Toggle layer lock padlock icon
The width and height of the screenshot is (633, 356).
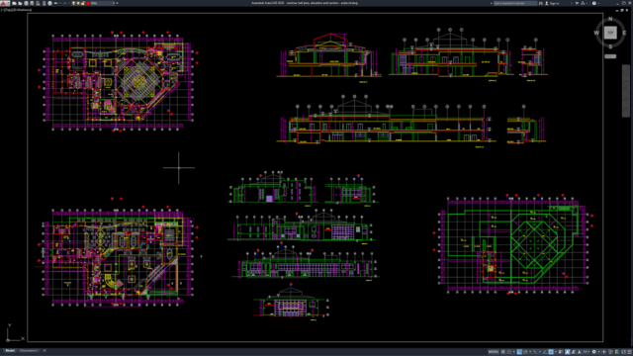[83, 3]
